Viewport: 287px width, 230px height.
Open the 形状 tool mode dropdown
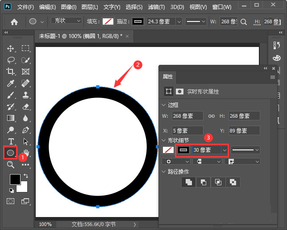point(66,21)
